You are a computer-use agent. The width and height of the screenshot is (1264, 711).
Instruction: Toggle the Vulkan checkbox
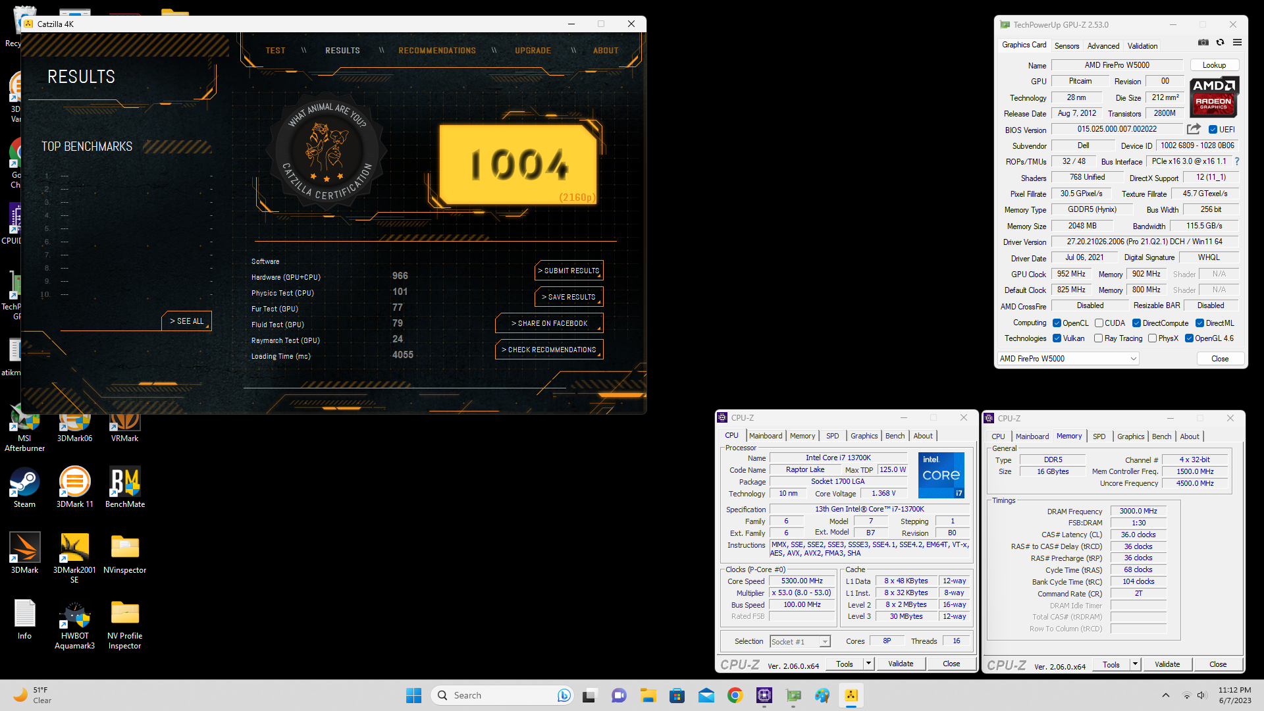pos(1057,338)
